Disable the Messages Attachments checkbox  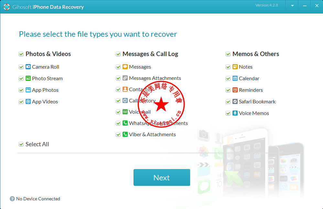pos(118,78)
